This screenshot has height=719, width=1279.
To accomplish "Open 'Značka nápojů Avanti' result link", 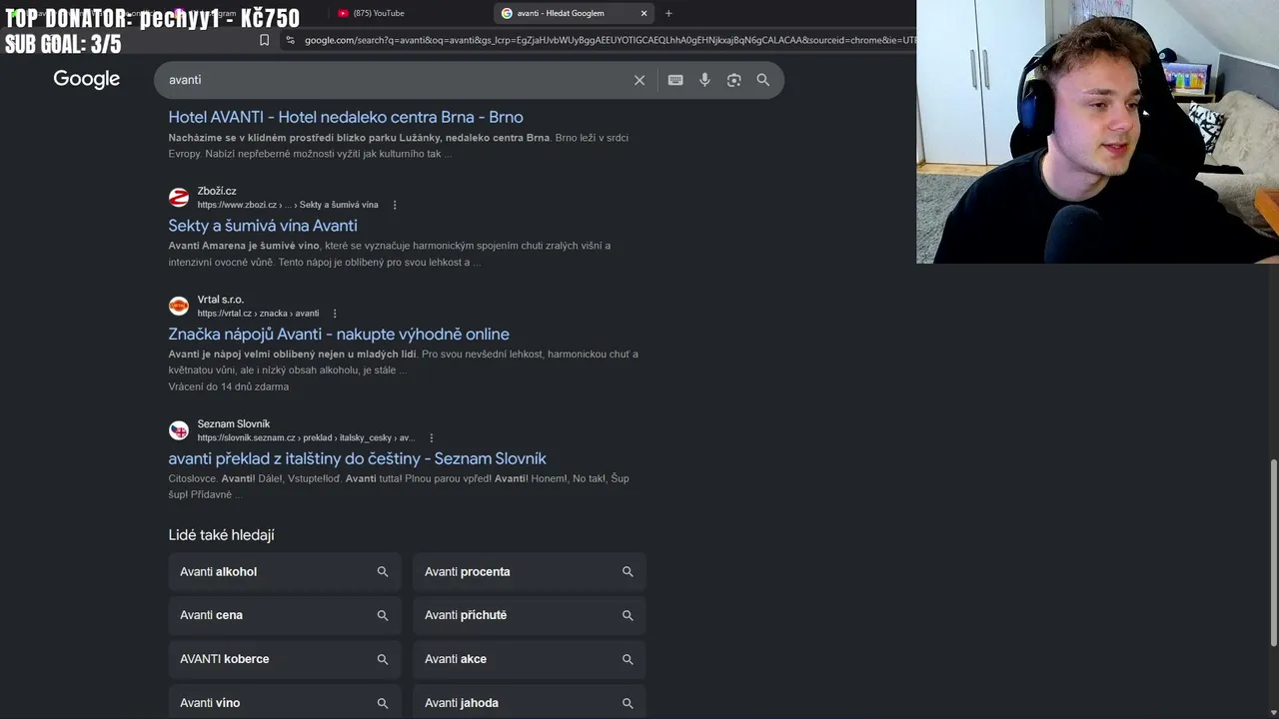I will pyautogui.click(x=339, y=335).
